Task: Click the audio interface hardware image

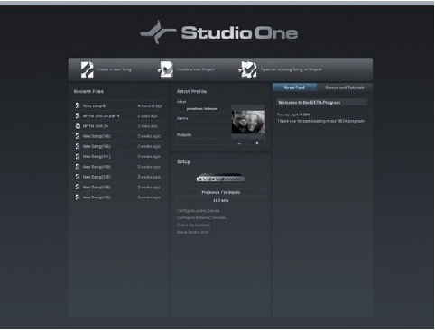Action: coord(220,179)
